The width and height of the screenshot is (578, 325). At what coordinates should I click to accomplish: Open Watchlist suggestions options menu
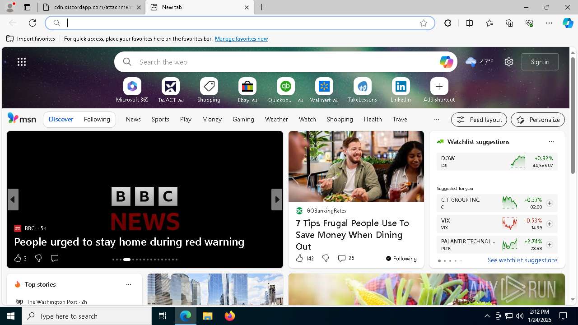[x=551, y=142]
